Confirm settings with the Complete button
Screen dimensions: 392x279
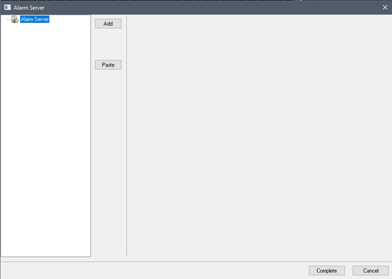tap(327, 270)
